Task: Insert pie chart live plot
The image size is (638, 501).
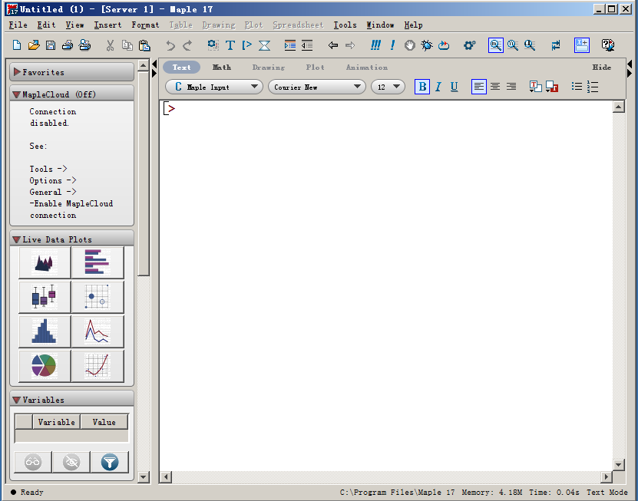Action: click(45, 365)
